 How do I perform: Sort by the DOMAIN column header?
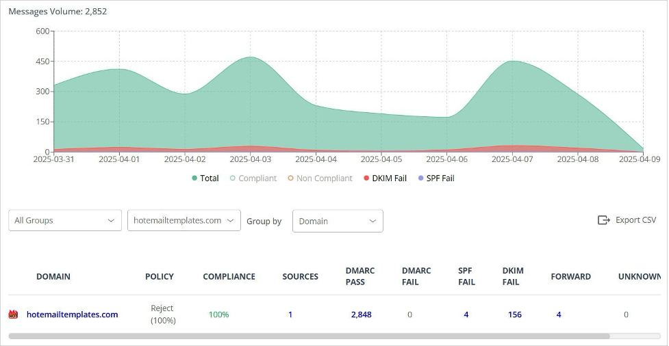coord(53,277)
